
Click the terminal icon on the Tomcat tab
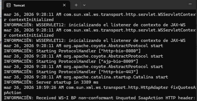tap(9, 5)
